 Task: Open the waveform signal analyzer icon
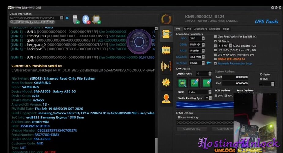[x=166, y=66]
